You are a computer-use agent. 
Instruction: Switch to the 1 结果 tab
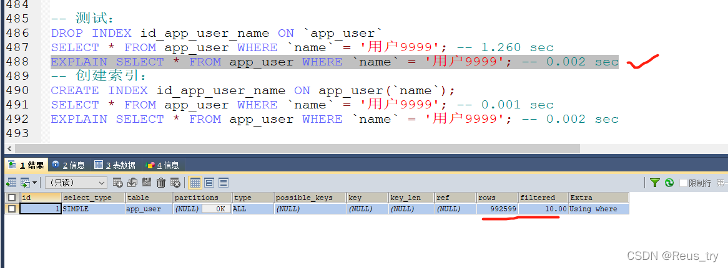pyautogui.click(x=26, y=165)
